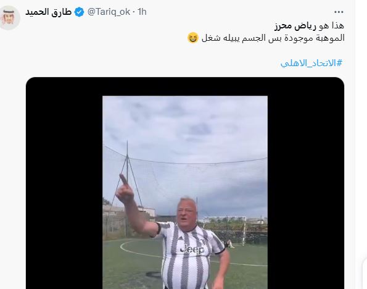Click the black area left of the video
367x289 pixels.
pos(64,183)
